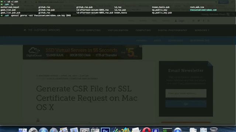Viewport: 236px width, 132px height.
Task: Click the openssl genrsa command line
Action: [x=41, y=15]
